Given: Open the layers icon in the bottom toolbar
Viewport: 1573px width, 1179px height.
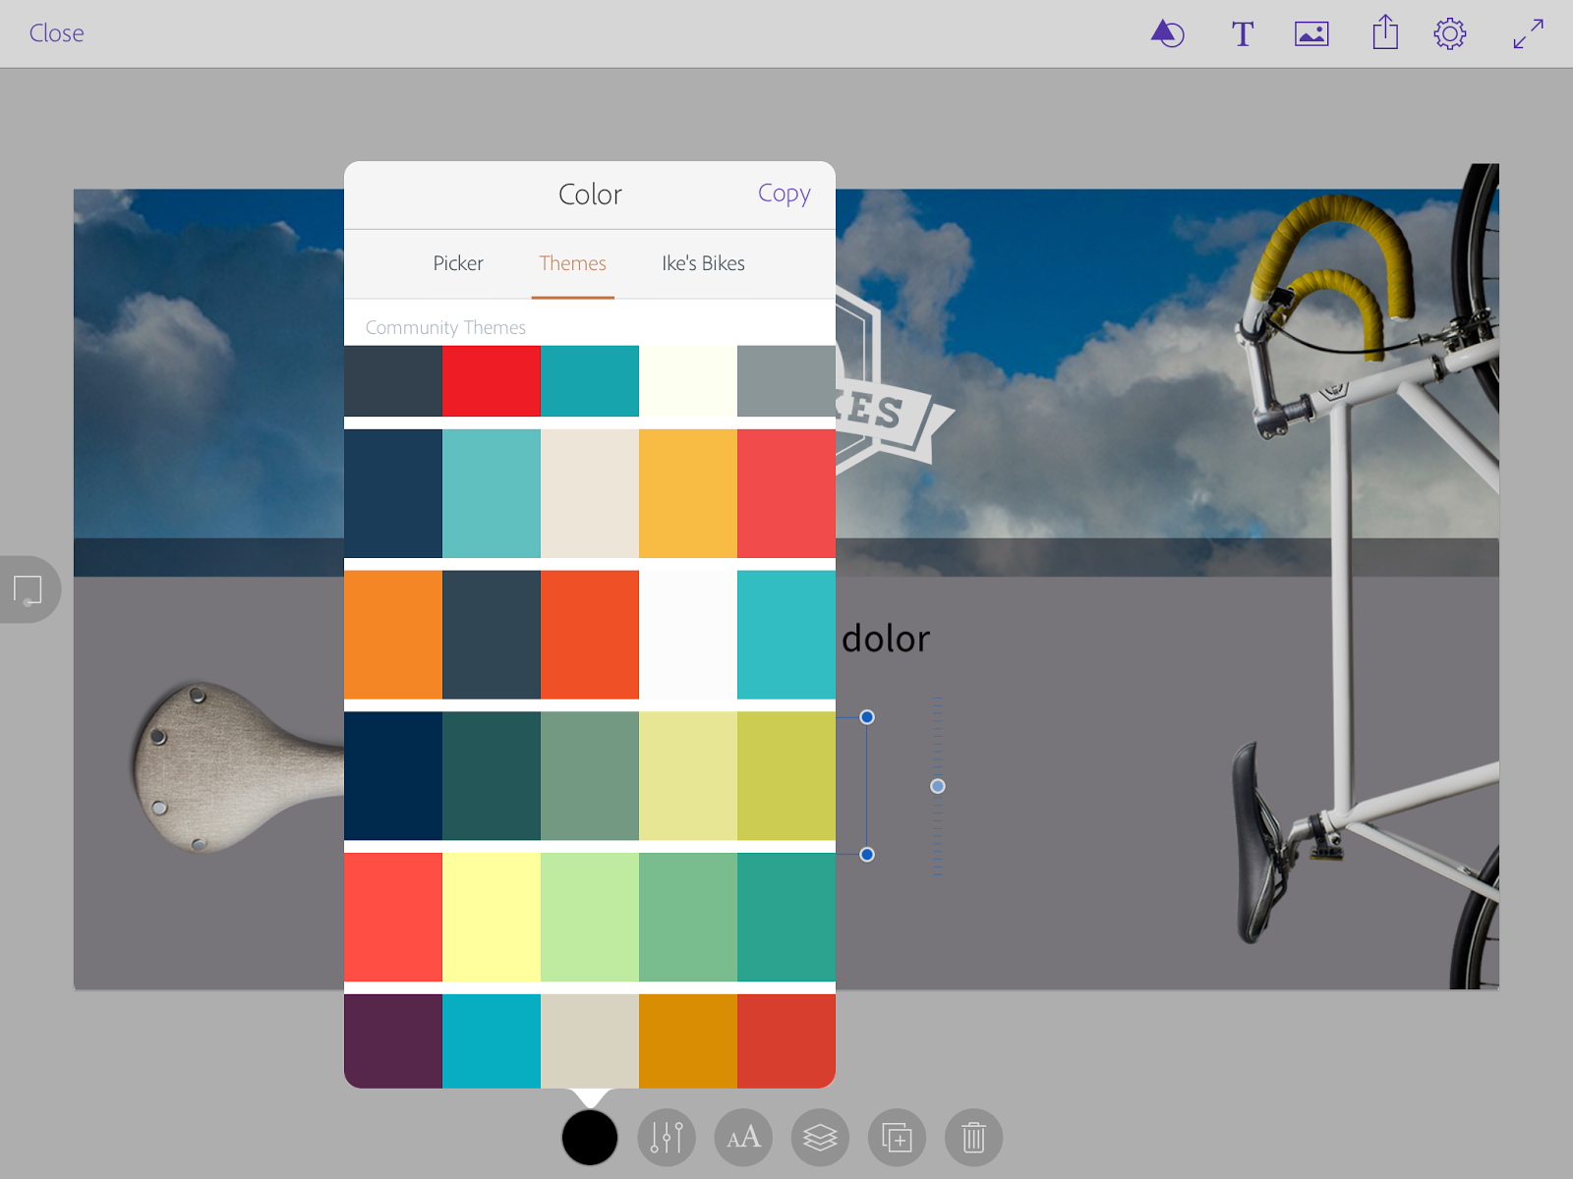Looking at the screenshot, I should click(x=820, y=1138).
